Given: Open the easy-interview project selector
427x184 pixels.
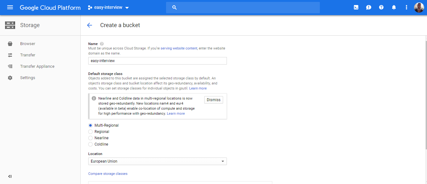Looking at the screenshot, I should point(108,8).
